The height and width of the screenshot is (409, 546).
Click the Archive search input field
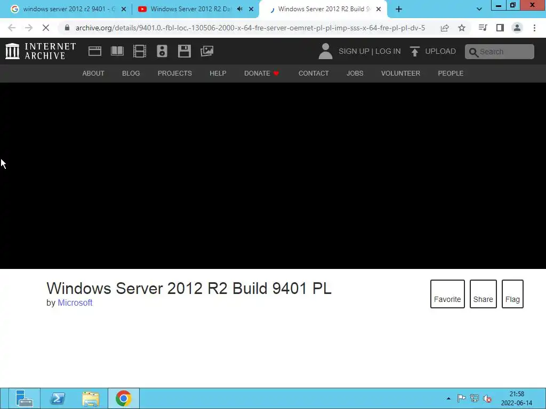click(x=499, y=52)
